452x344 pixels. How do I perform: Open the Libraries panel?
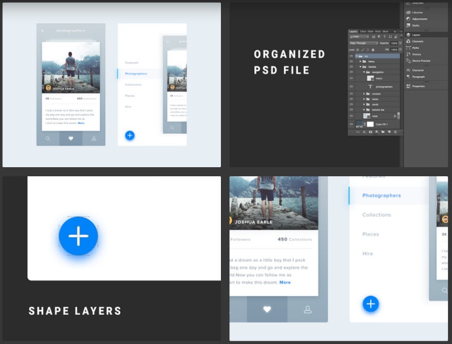[415, 12]
